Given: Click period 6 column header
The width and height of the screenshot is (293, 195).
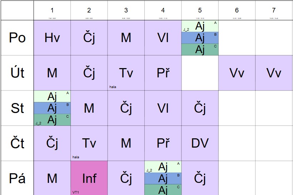Looking at the screenshot, I should (x=237, y=11).
